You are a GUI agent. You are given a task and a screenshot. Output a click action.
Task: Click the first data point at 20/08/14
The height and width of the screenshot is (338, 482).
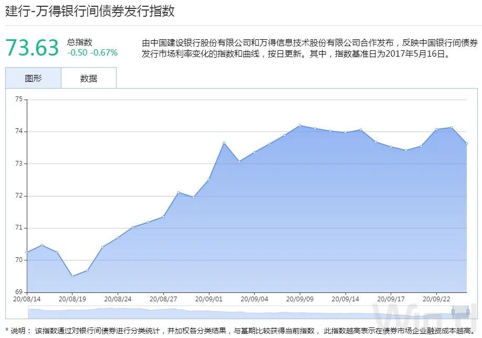(x=27, y=253)
